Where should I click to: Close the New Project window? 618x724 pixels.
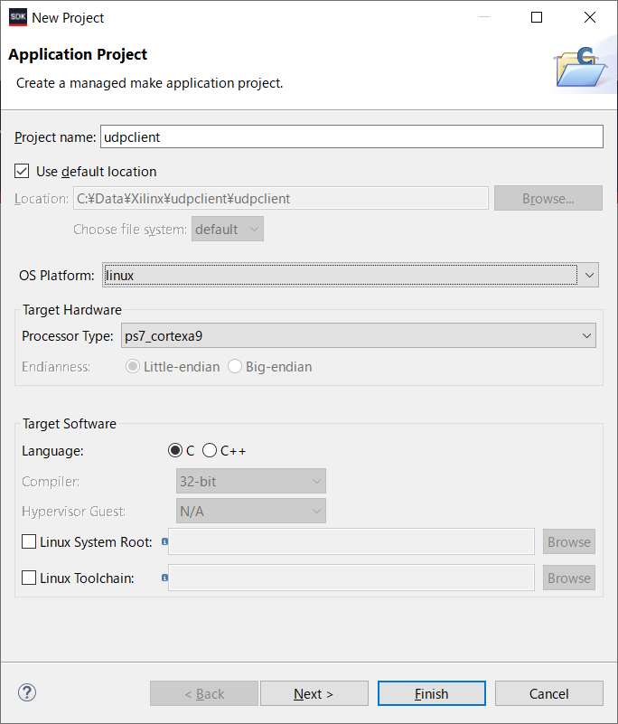[x=590, y=17]
